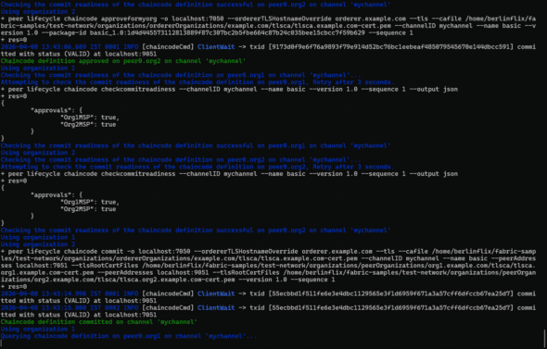Click 'Attempting to check...peer0.org2, Retry after 3 seconds' line
This screenshot has height=349, width=547.
pos(197,167)
